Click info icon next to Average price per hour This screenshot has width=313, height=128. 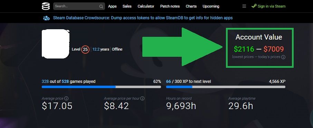click(142, 98)
